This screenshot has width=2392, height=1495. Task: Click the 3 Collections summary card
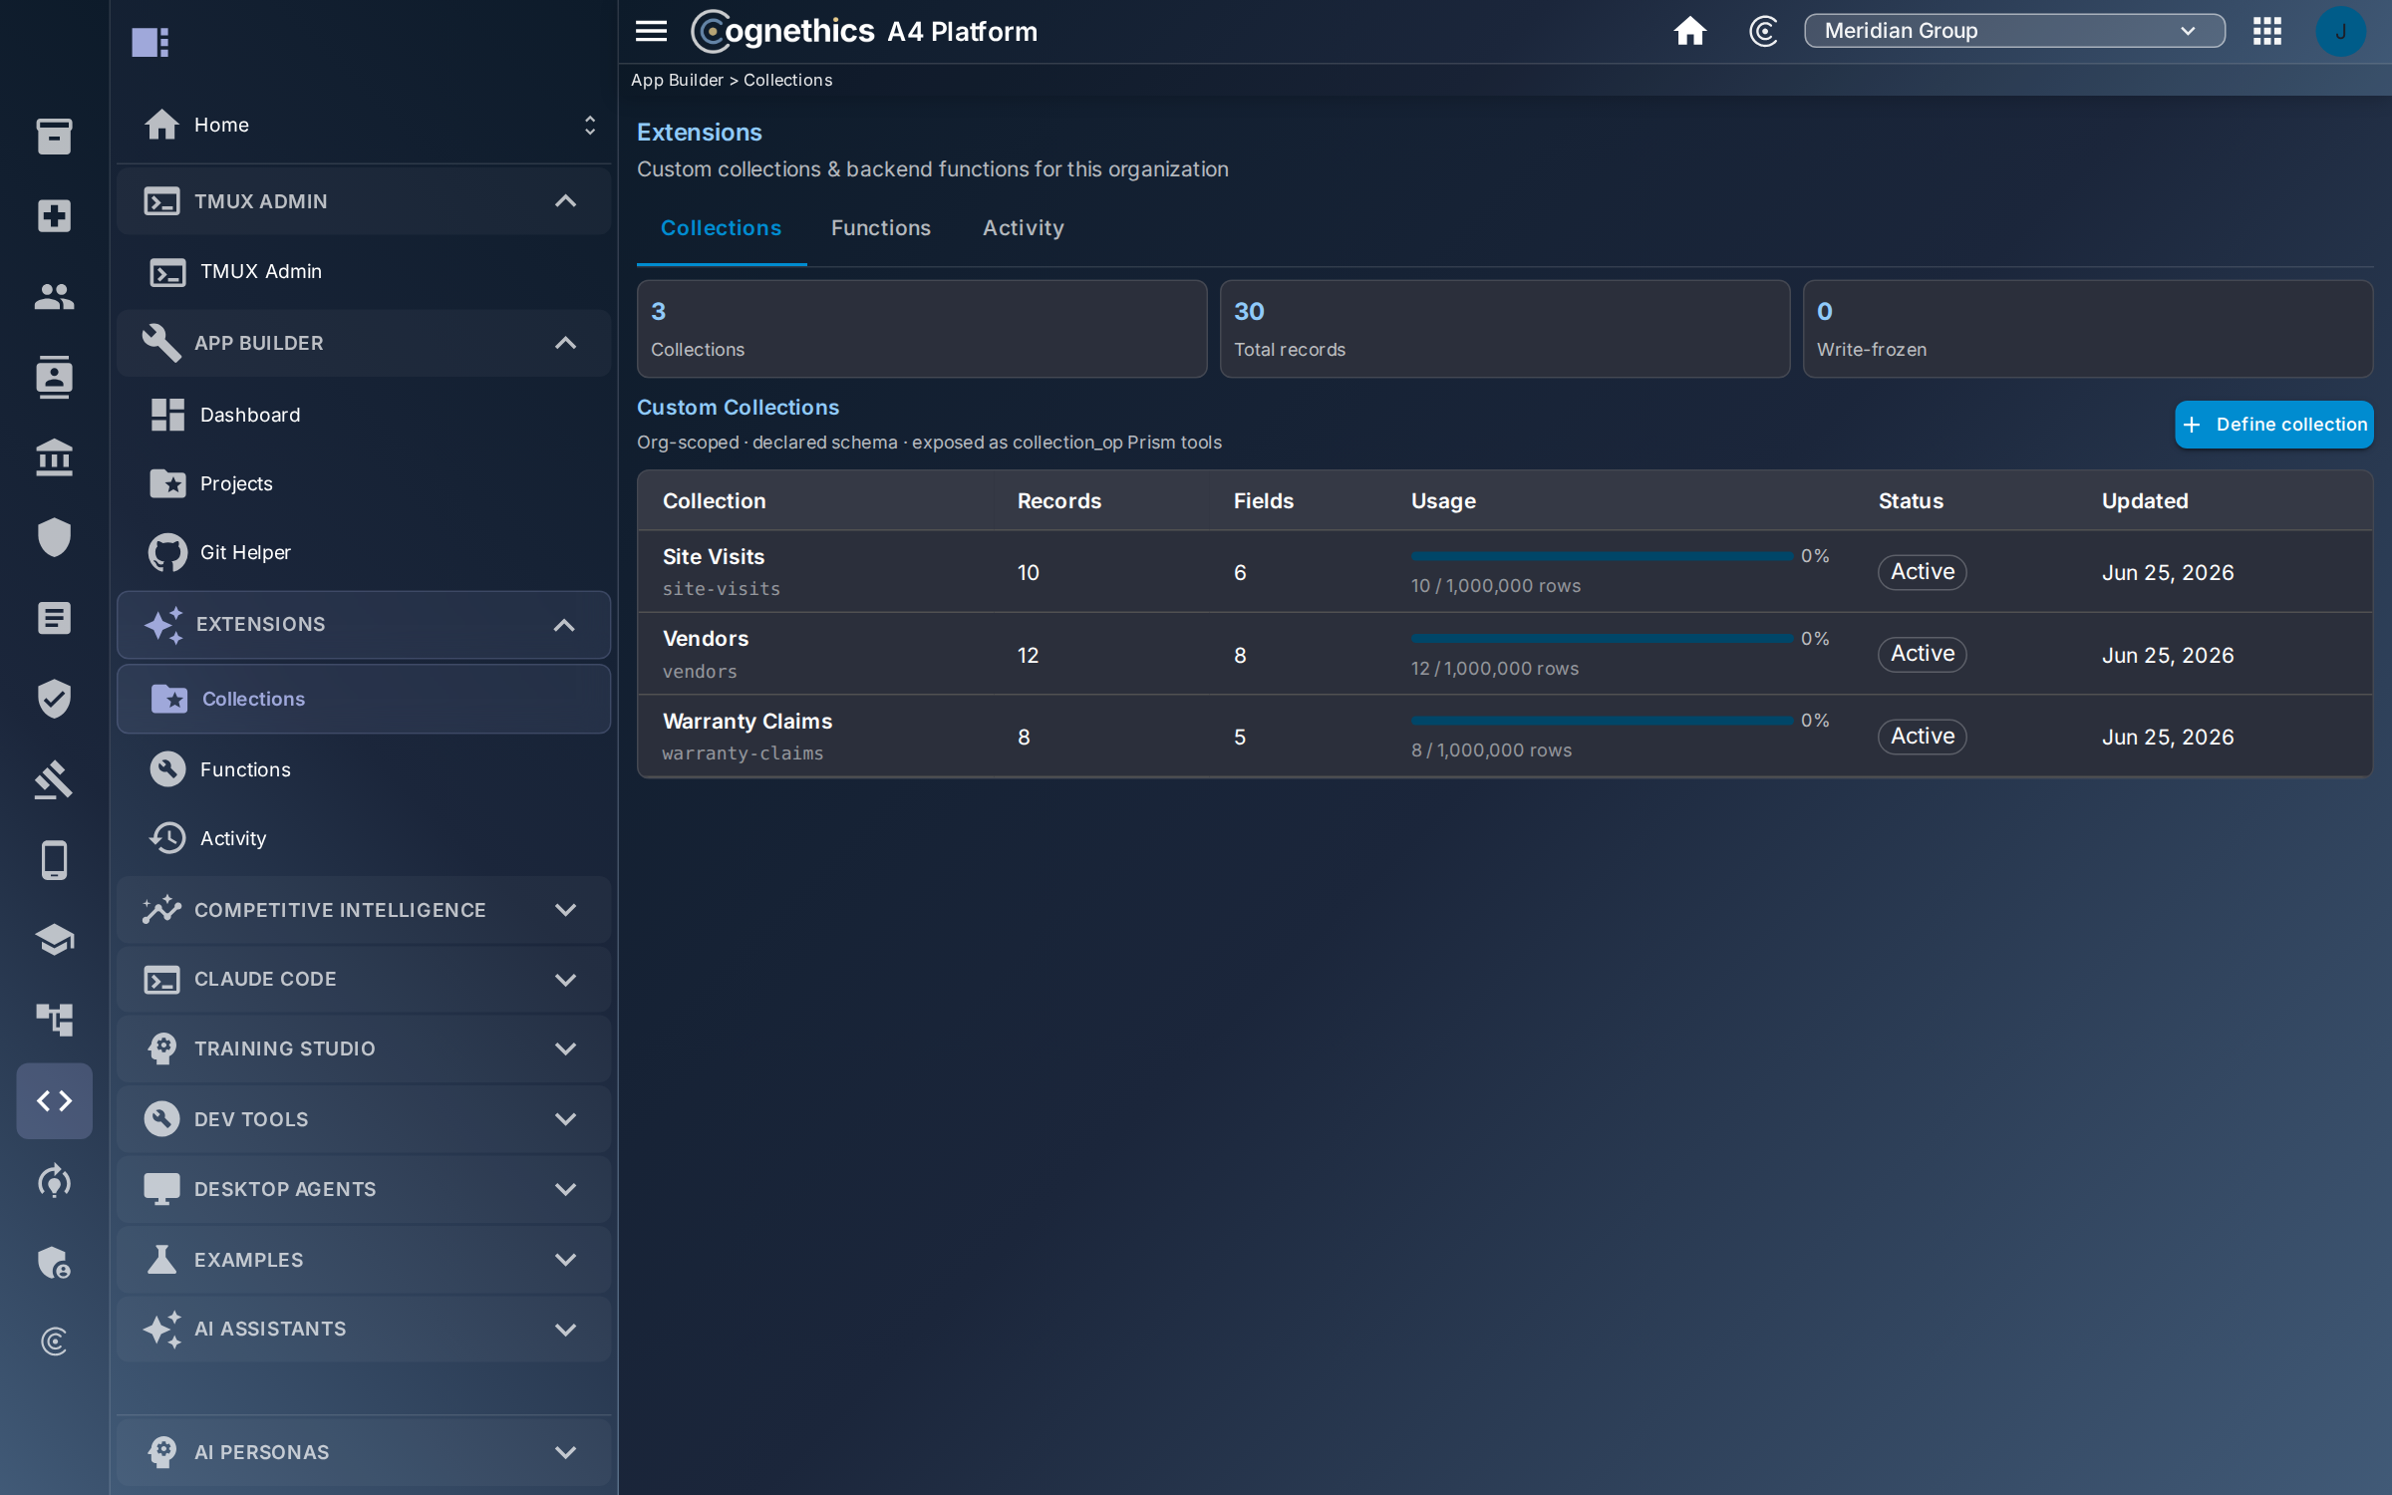point(922,329)
